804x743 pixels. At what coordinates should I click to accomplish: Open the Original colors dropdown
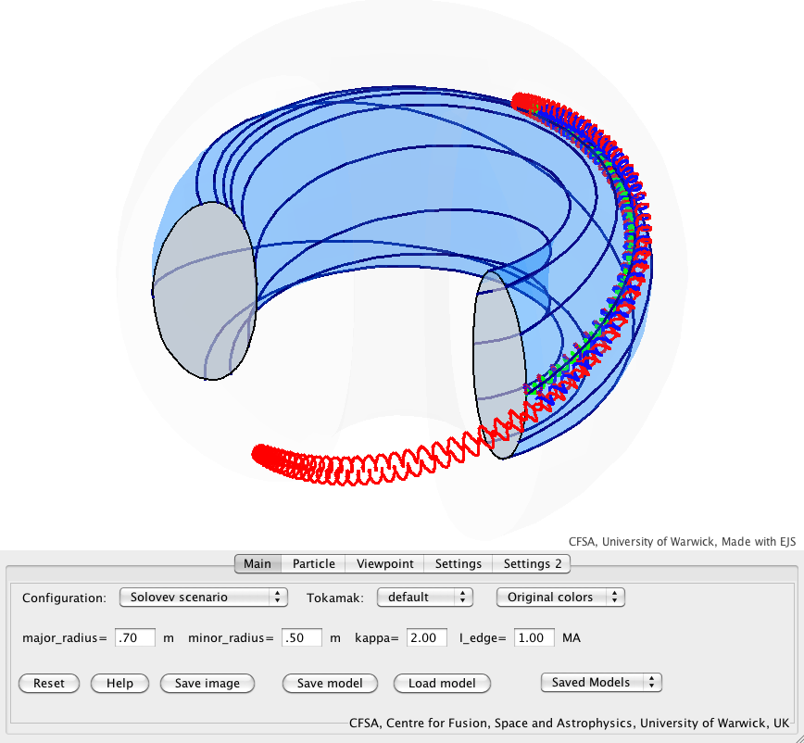[x=560, y=598]
